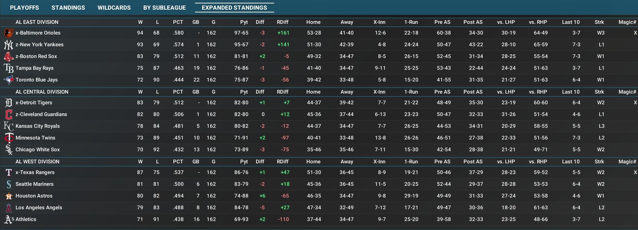Click the Kansas City Royals logo

(x=9, y=126)
